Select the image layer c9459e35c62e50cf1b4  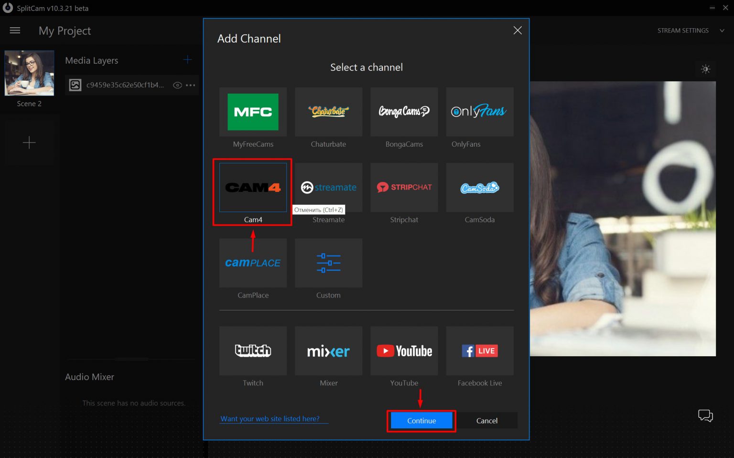pyautogui.click(x=124, y=85)
